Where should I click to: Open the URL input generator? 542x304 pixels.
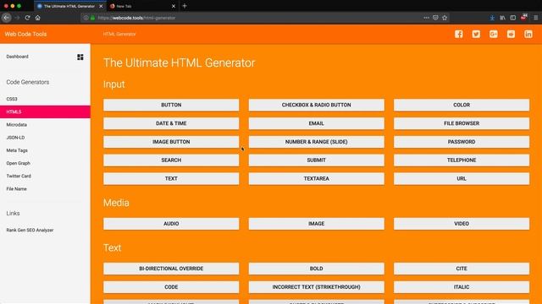pos(462,178)
